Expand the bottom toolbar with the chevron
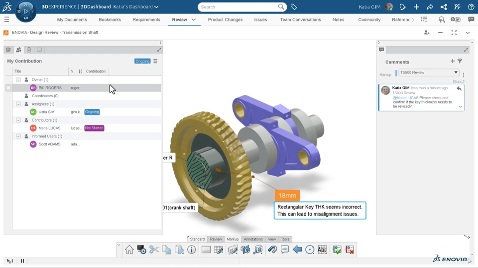 click(x=119, y=245)
